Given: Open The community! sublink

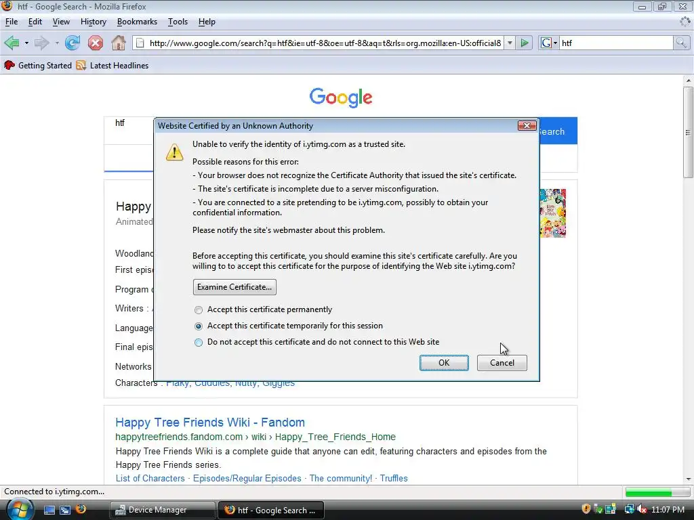Looking at the screenshot, I should (x=341, y=479).
